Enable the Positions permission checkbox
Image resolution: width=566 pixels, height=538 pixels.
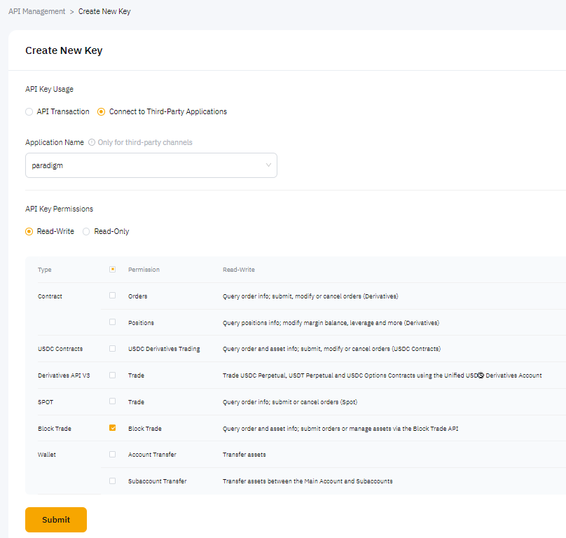point(112,322)
